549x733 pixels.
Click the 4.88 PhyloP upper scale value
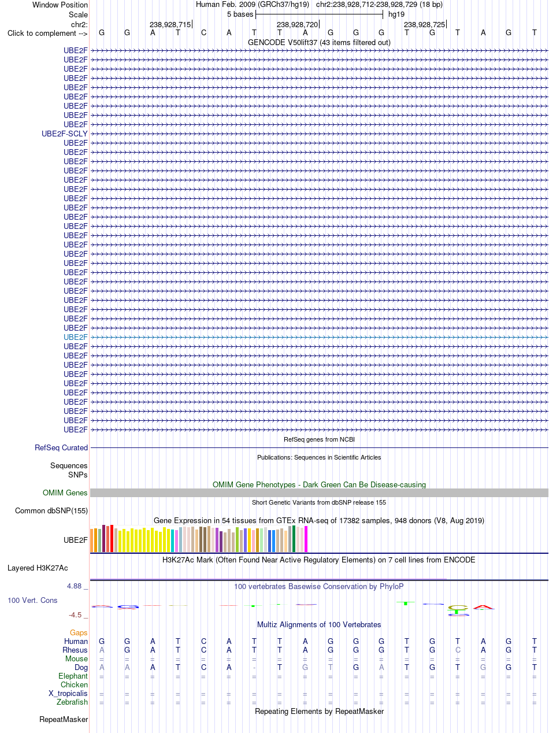click(75, 586)
